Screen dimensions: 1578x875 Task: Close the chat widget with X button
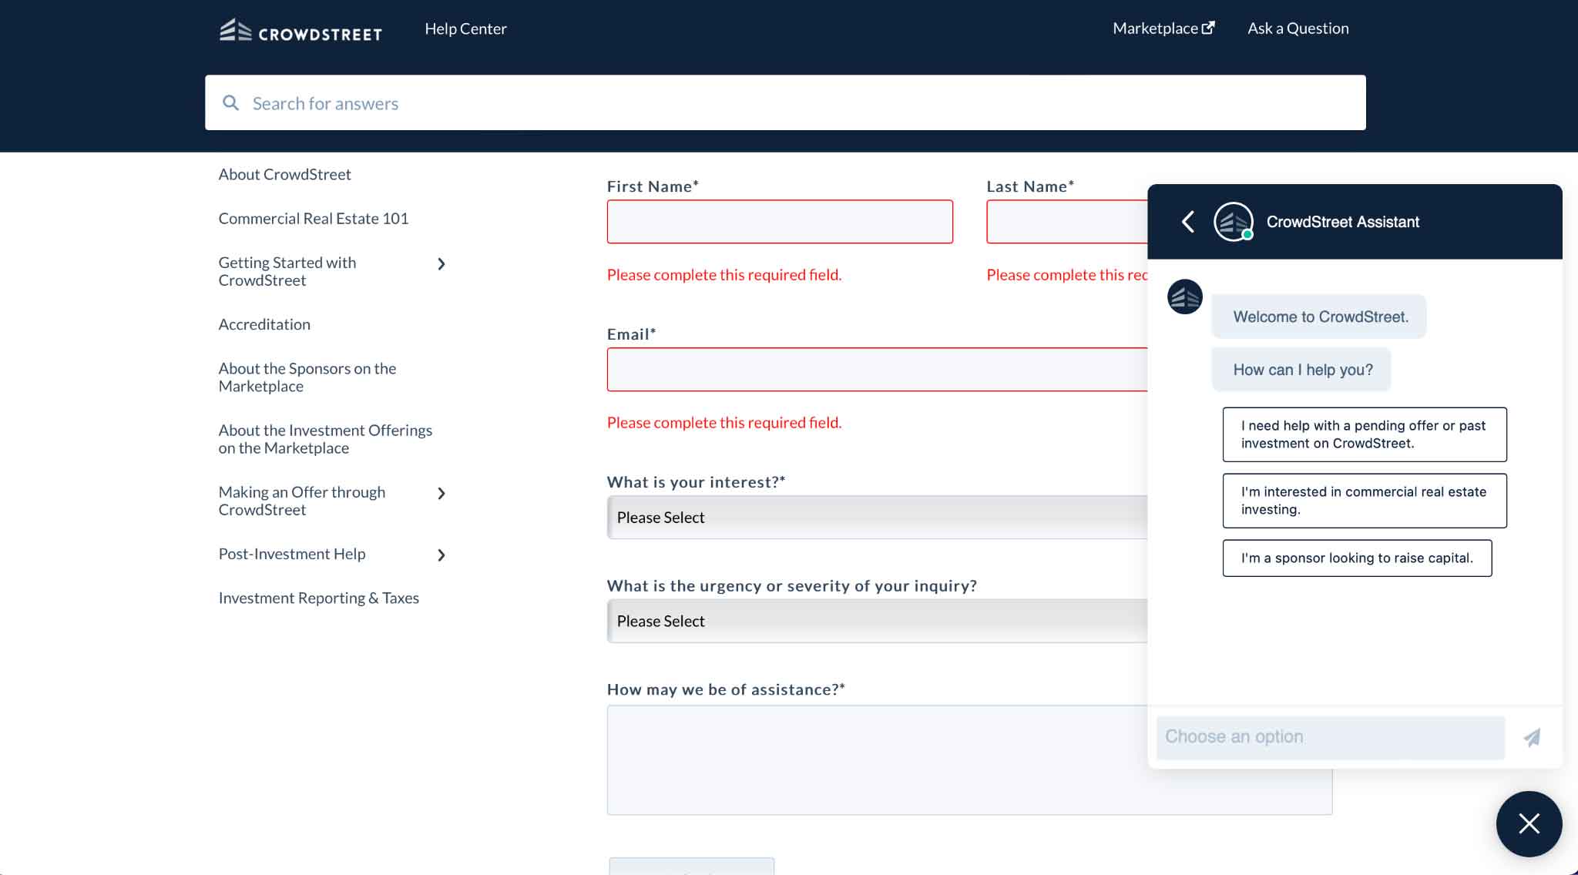point(1529,823)
